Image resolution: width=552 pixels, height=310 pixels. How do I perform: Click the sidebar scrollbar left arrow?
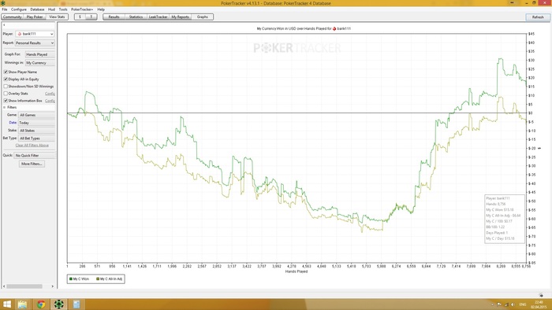tap(4, 286)
